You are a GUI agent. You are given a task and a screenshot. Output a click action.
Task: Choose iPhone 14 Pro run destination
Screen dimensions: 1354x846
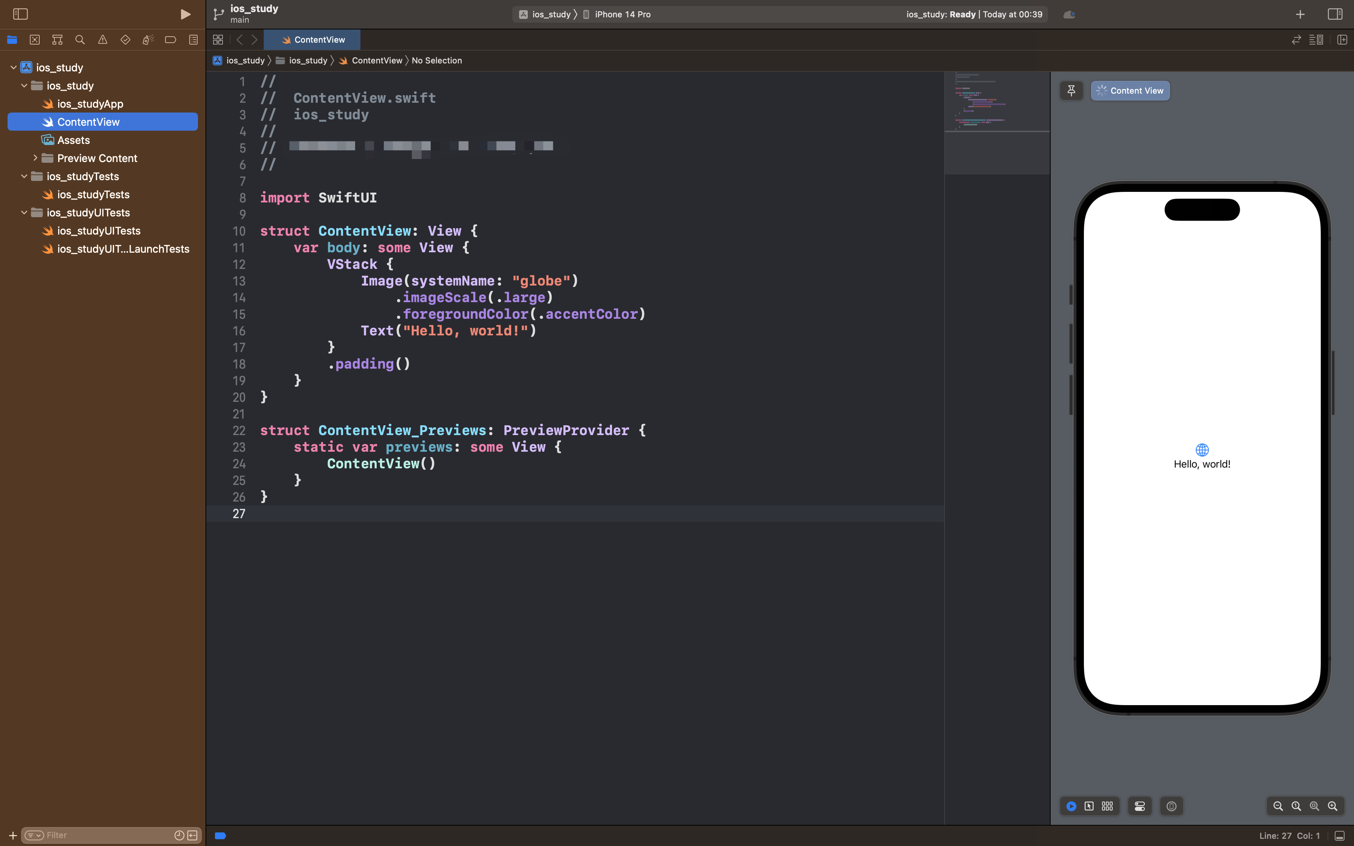pos(617,15)
